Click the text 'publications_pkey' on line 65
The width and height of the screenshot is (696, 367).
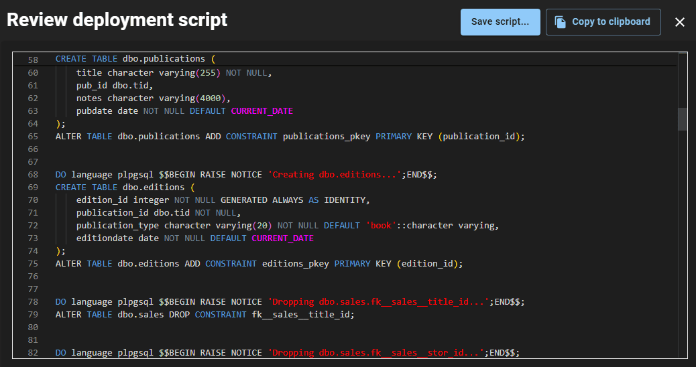point(327,137)
